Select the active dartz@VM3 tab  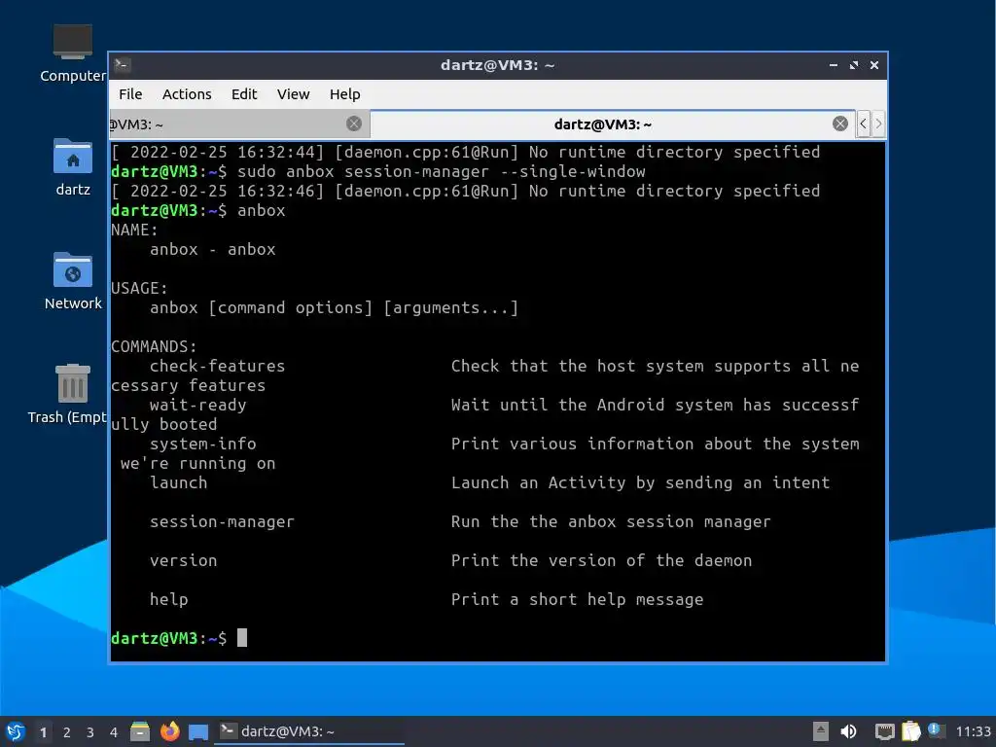pyautogui.click(x=613, y=124)
